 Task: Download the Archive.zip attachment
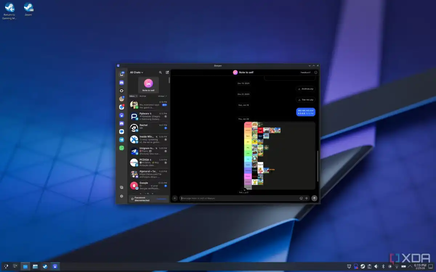tap(305, 88)
